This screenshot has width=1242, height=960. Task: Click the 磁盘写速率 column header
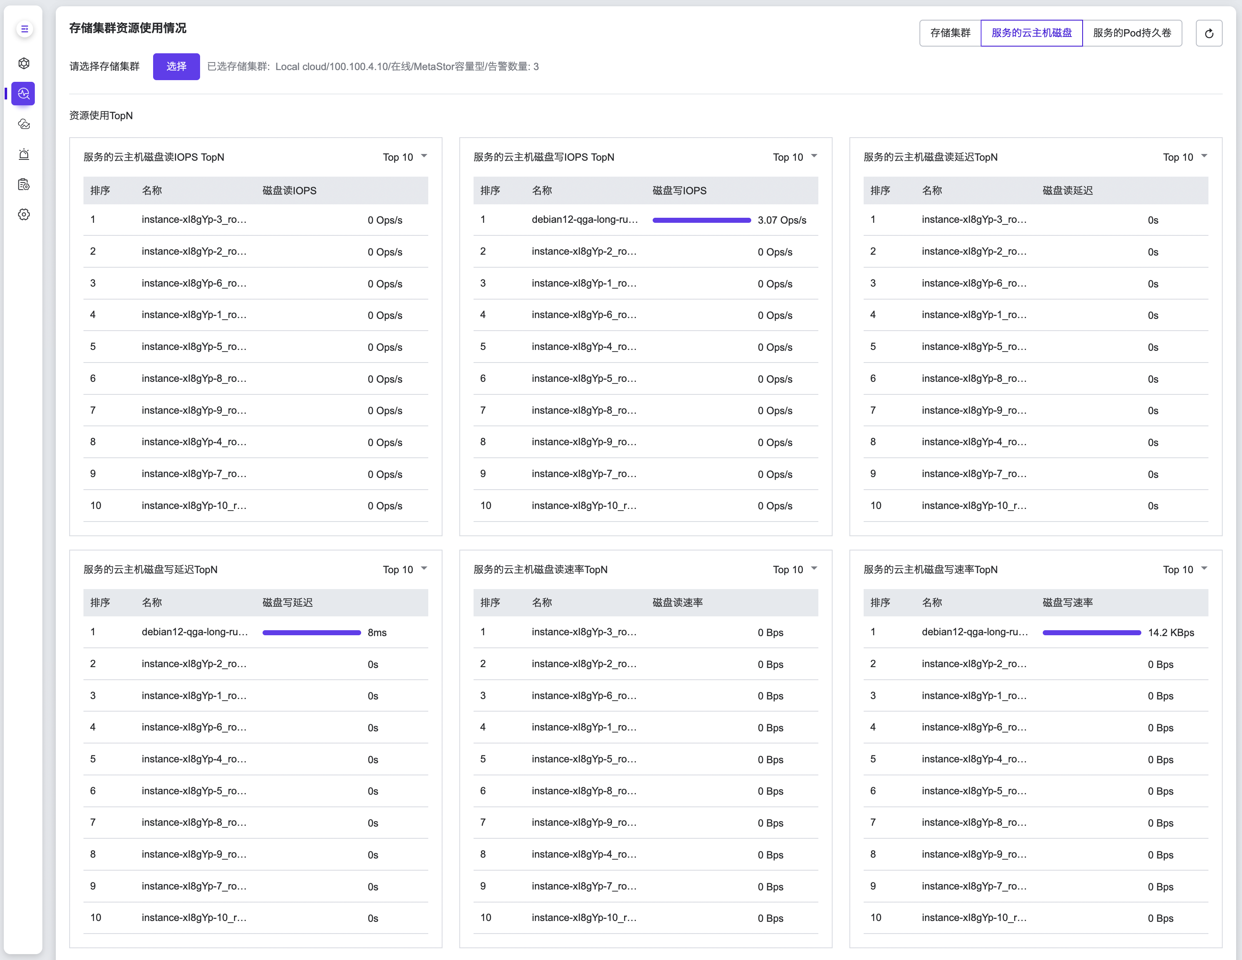coord(1068,603)
